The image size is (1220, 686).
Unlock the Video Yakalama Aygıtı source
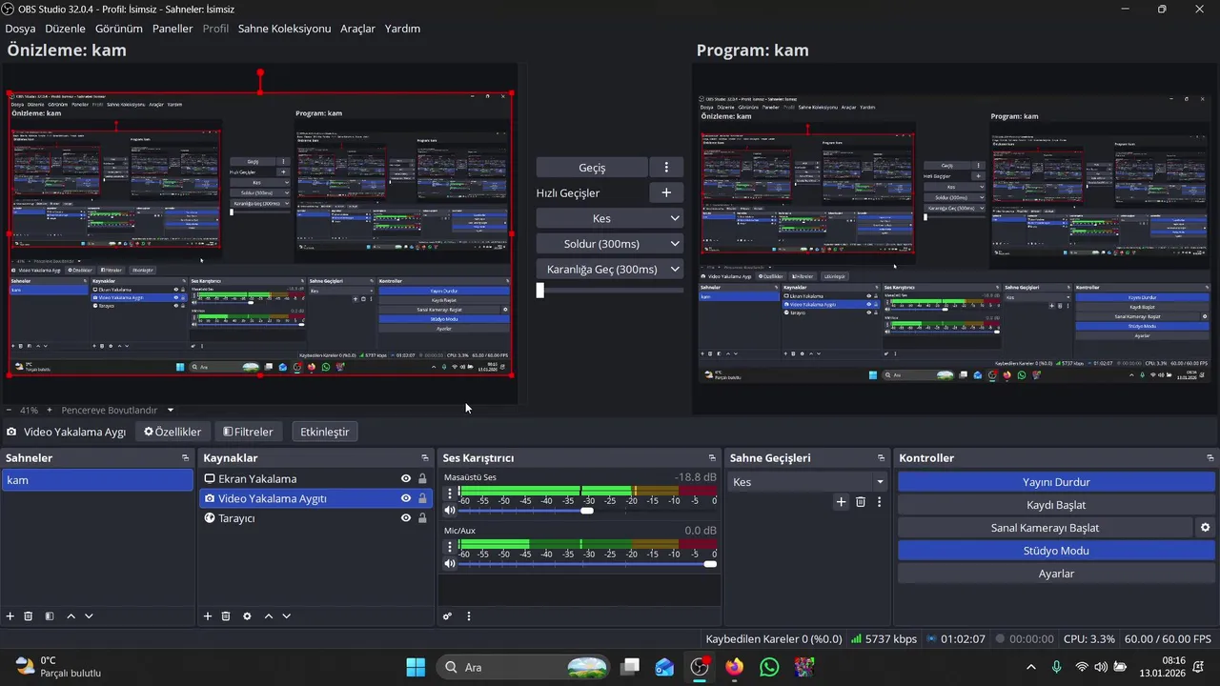click(422, 498)
